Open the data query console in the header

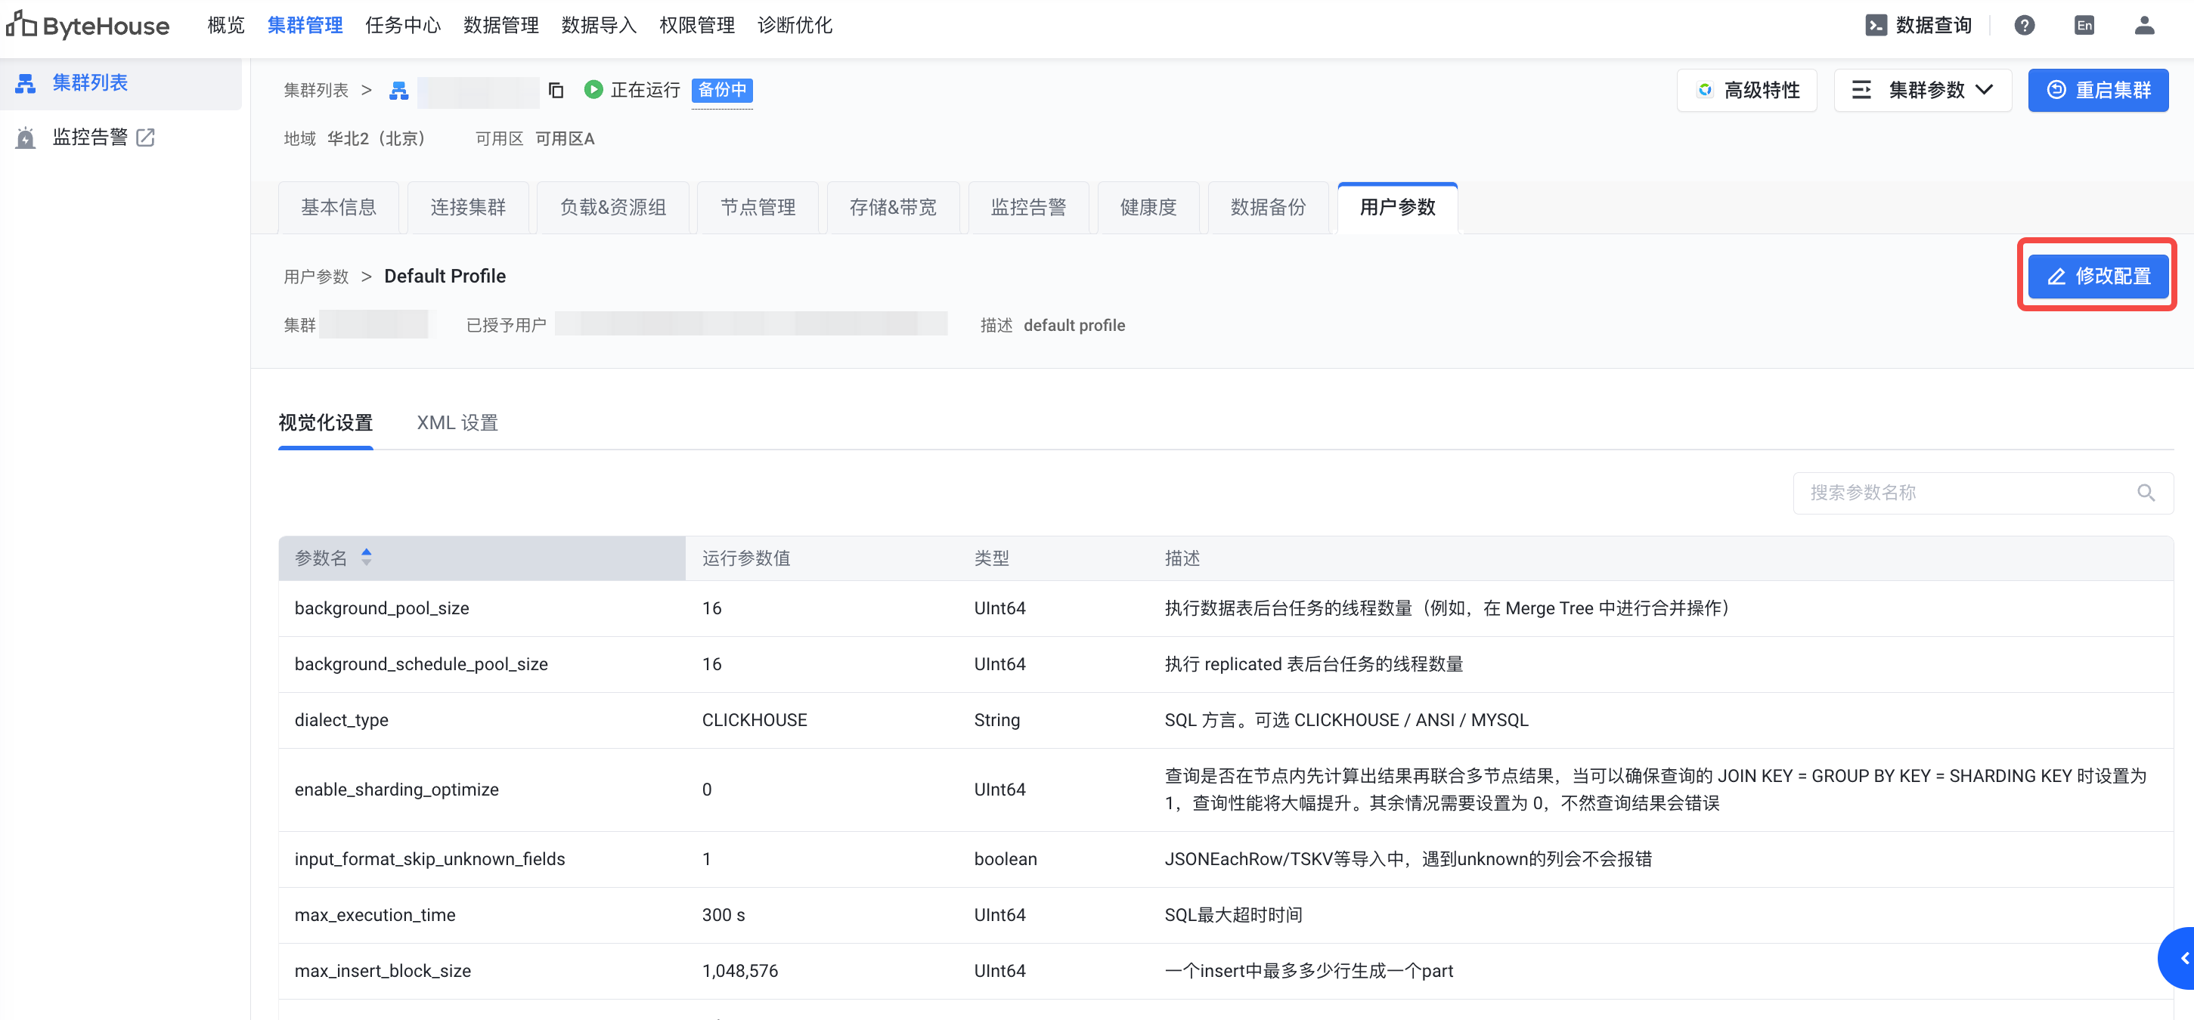point(1918,26)
